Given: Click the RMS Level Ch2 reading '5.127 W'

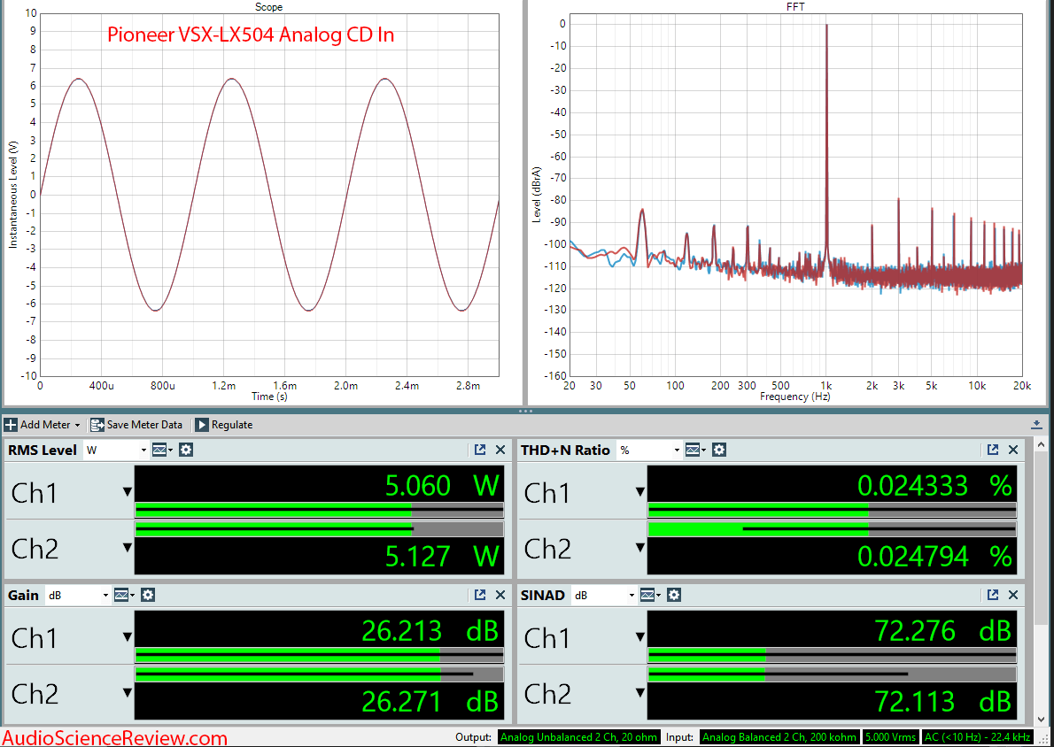Looking at the screenshot, I should (x=443, y=556).
